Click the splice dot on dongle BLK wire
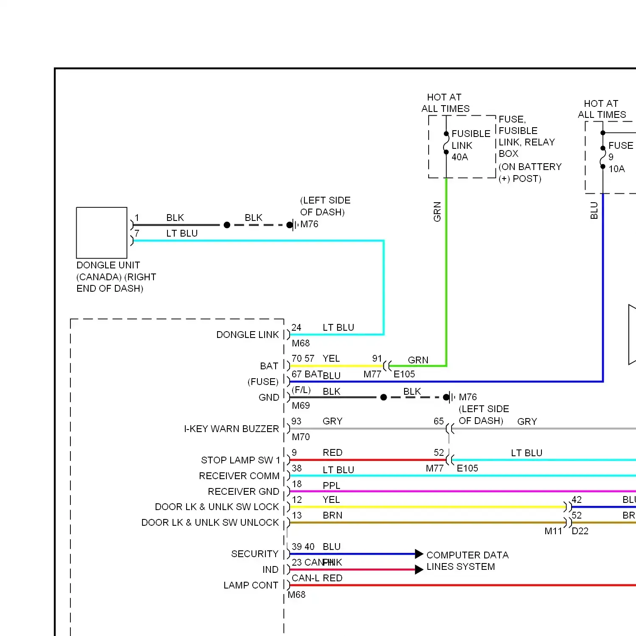Screen dimensions: 636x636 pyautogui.click(x=227, y=225)
